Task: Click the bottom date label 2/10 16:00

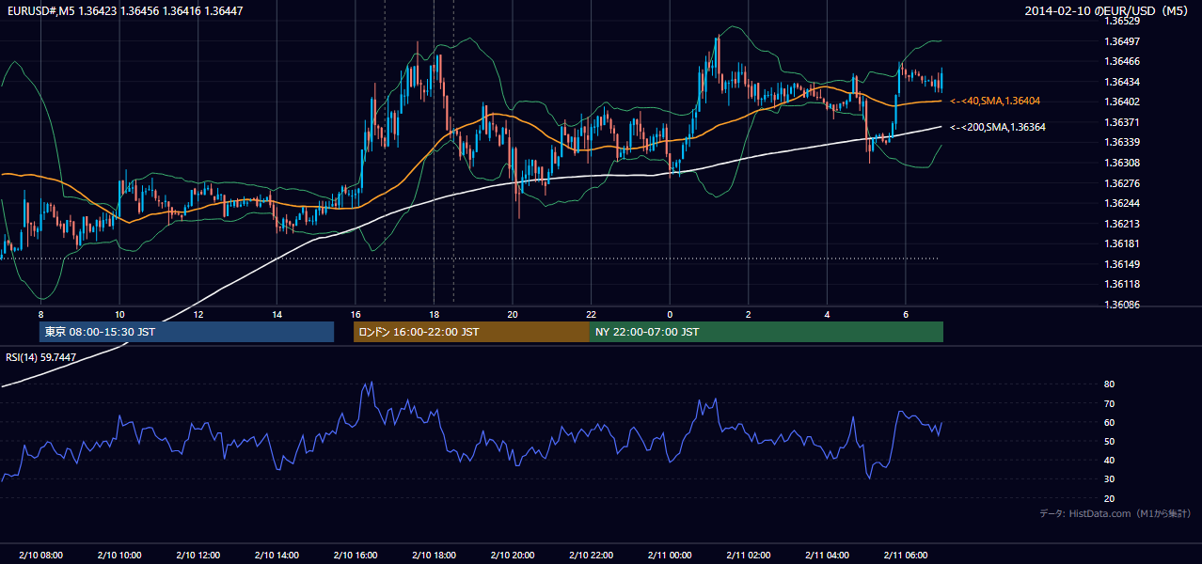Action: point(355,555)
